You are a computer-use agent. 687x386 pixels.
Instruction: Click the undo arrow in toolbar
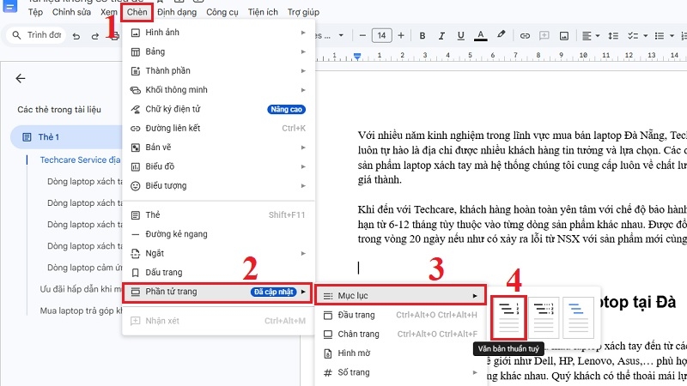pos(76,36)
